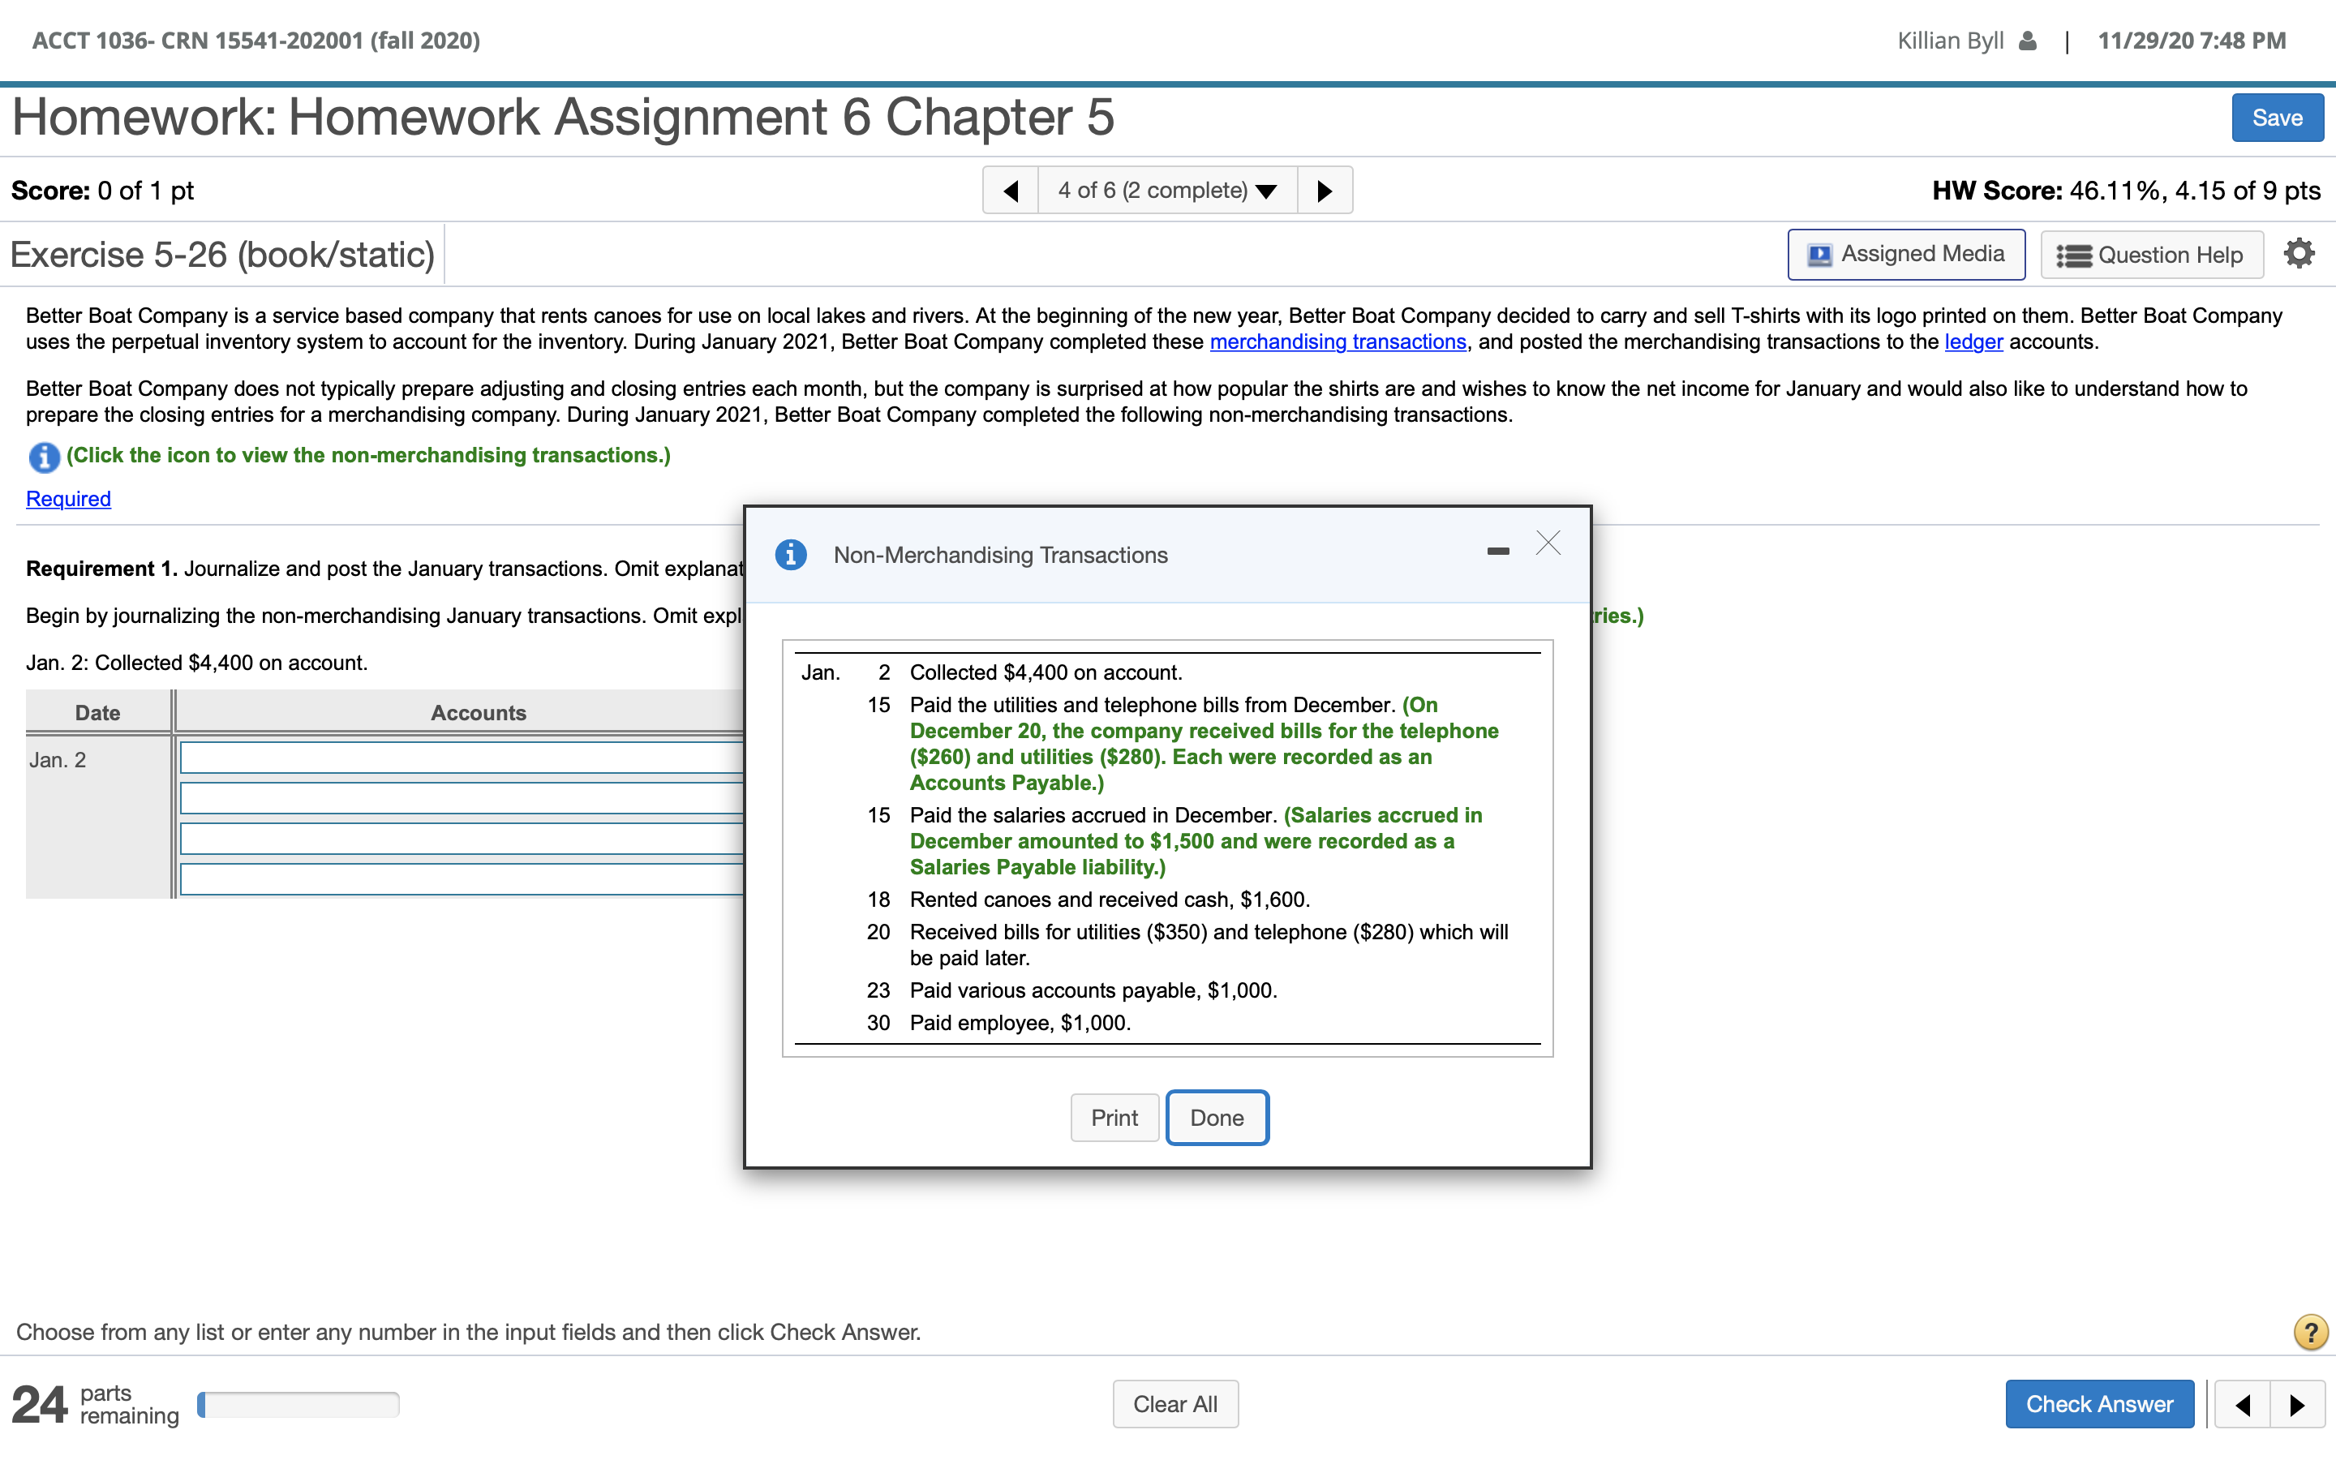Click the settings gear icon
The image size is (2336, 1460).
coord(2299,252)
